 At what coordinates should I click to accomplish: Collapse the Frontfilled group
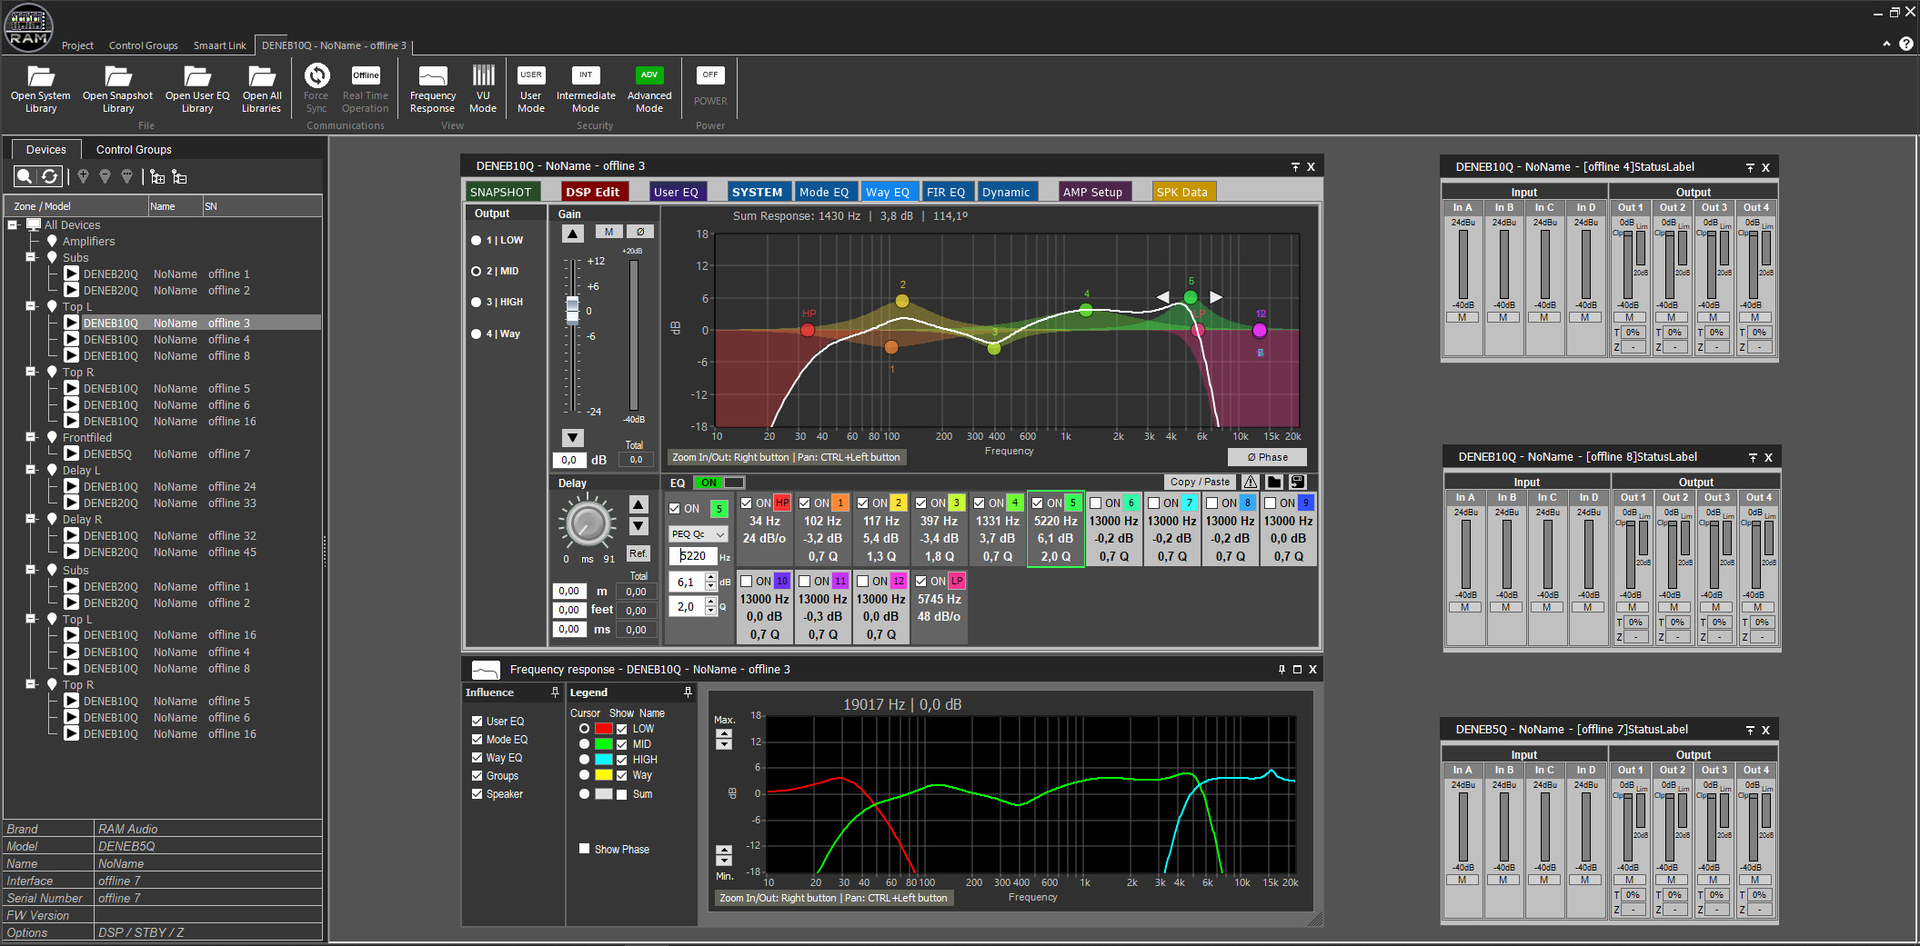31,437
